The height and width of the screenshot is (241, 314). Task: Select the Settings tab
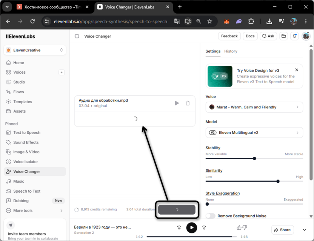(x=213, y=51)
